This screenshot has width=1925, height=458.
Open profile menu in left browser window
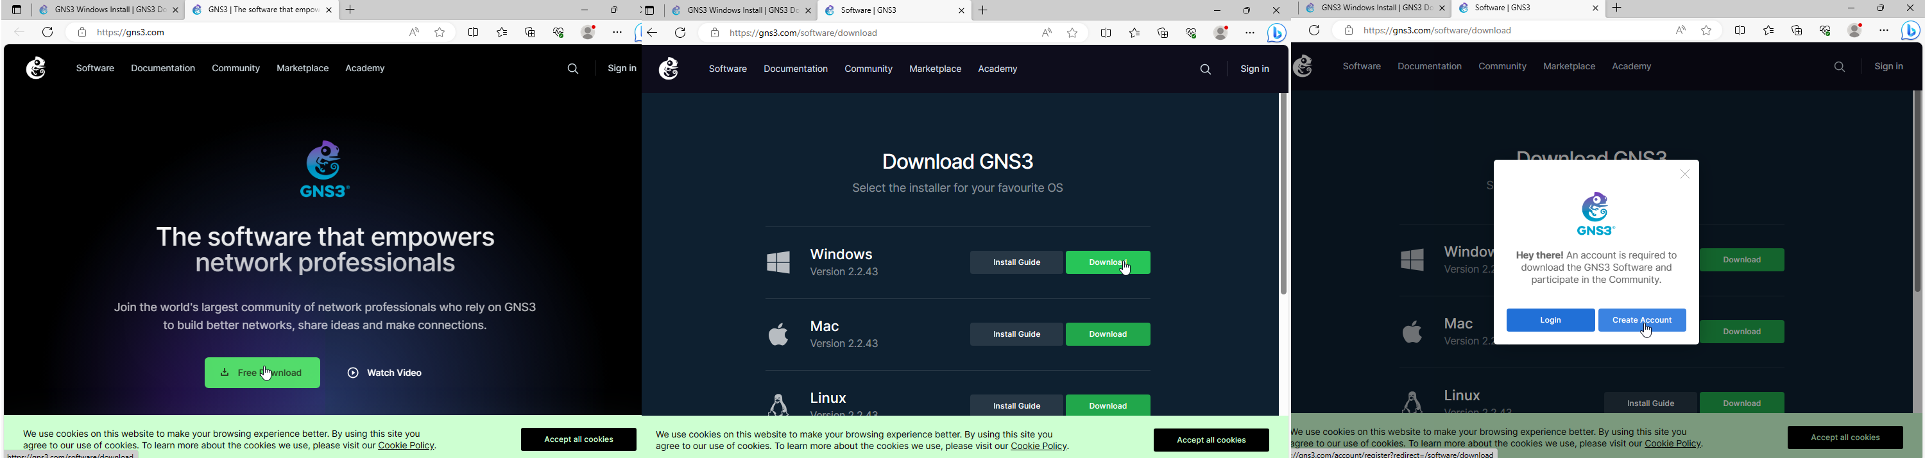(589, 32)
